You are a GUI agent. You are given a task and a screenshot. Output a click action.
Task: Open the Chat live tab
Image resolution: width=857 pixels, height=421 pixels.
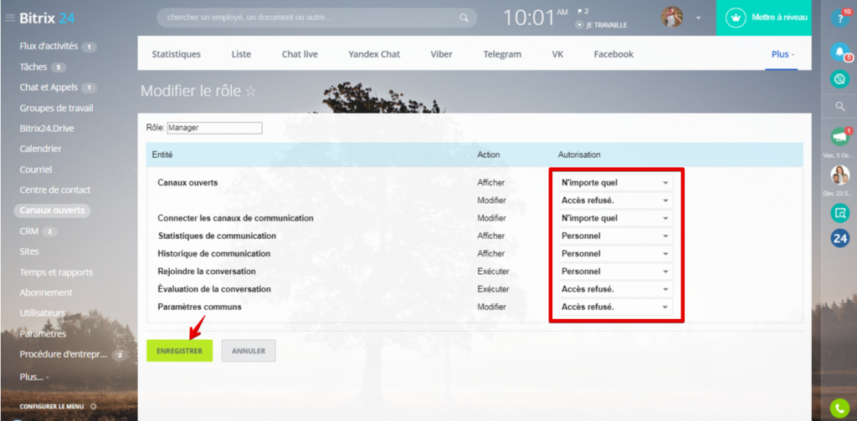pos(300,54)
